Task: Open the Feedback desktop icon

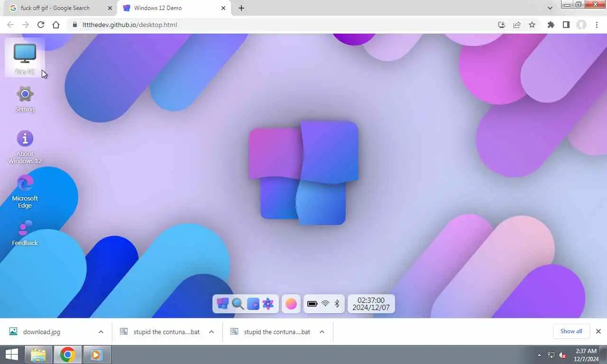Action: [25, 233]
